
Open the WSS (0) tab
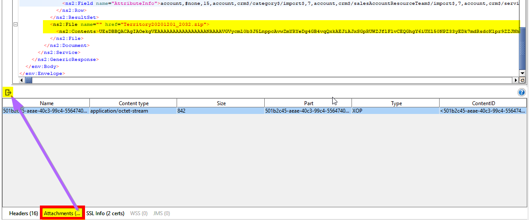[x=139, y=213]
